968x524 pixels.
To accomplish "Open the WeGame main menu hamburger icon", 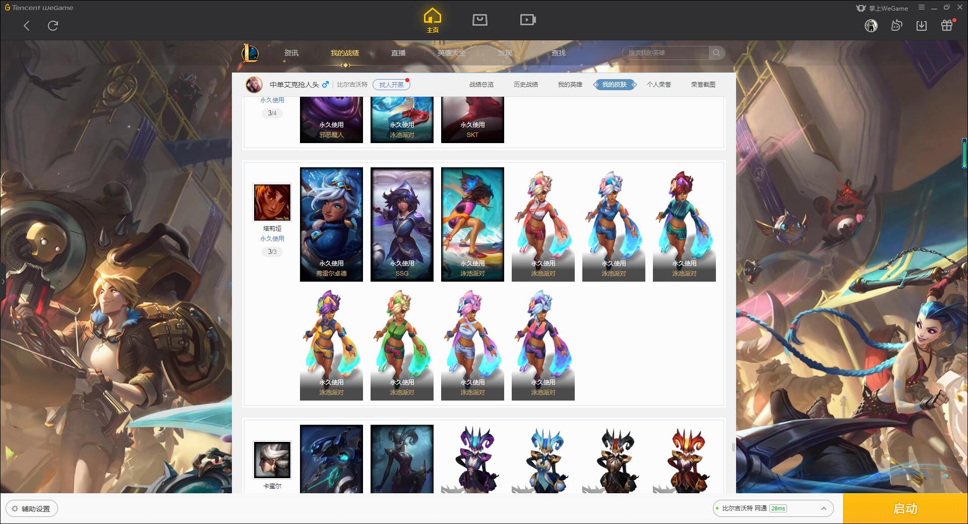I will [922, 8].
